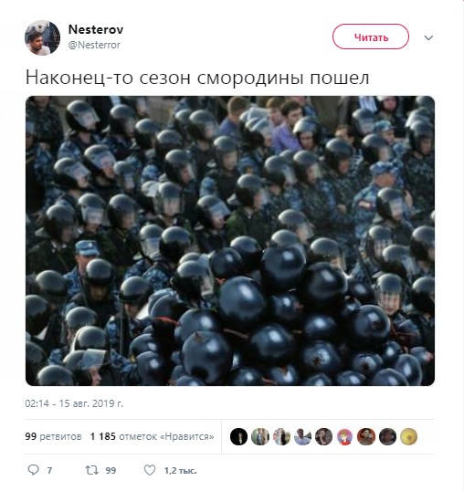Expand the tweet options chevron menu

428,38
